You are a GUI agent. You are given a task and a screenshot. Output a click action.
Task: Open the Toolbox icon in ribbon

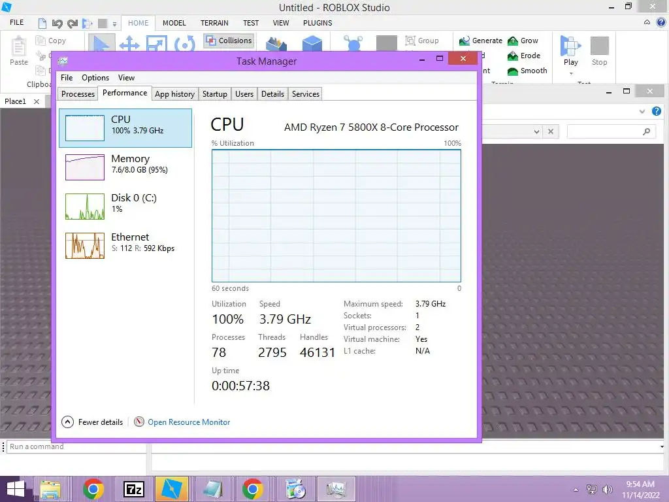tap(276, 44)
